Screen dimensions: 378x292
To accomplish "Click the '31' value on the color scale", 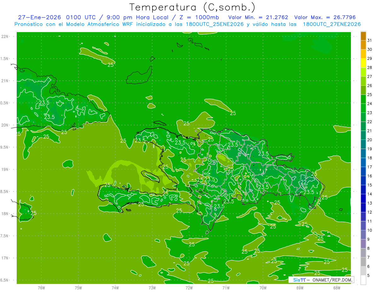I will tap(369, 40).
